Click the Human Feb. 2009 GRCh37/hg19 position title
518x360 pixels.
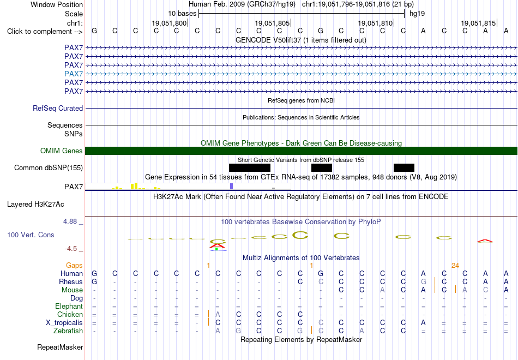click(301, 4)
